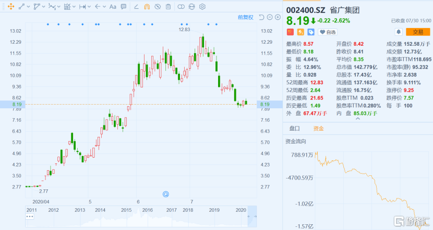Viewport: 433px width, 230px height.
Task: Add stock to 自选 watchlist
Action: point(328,32)
